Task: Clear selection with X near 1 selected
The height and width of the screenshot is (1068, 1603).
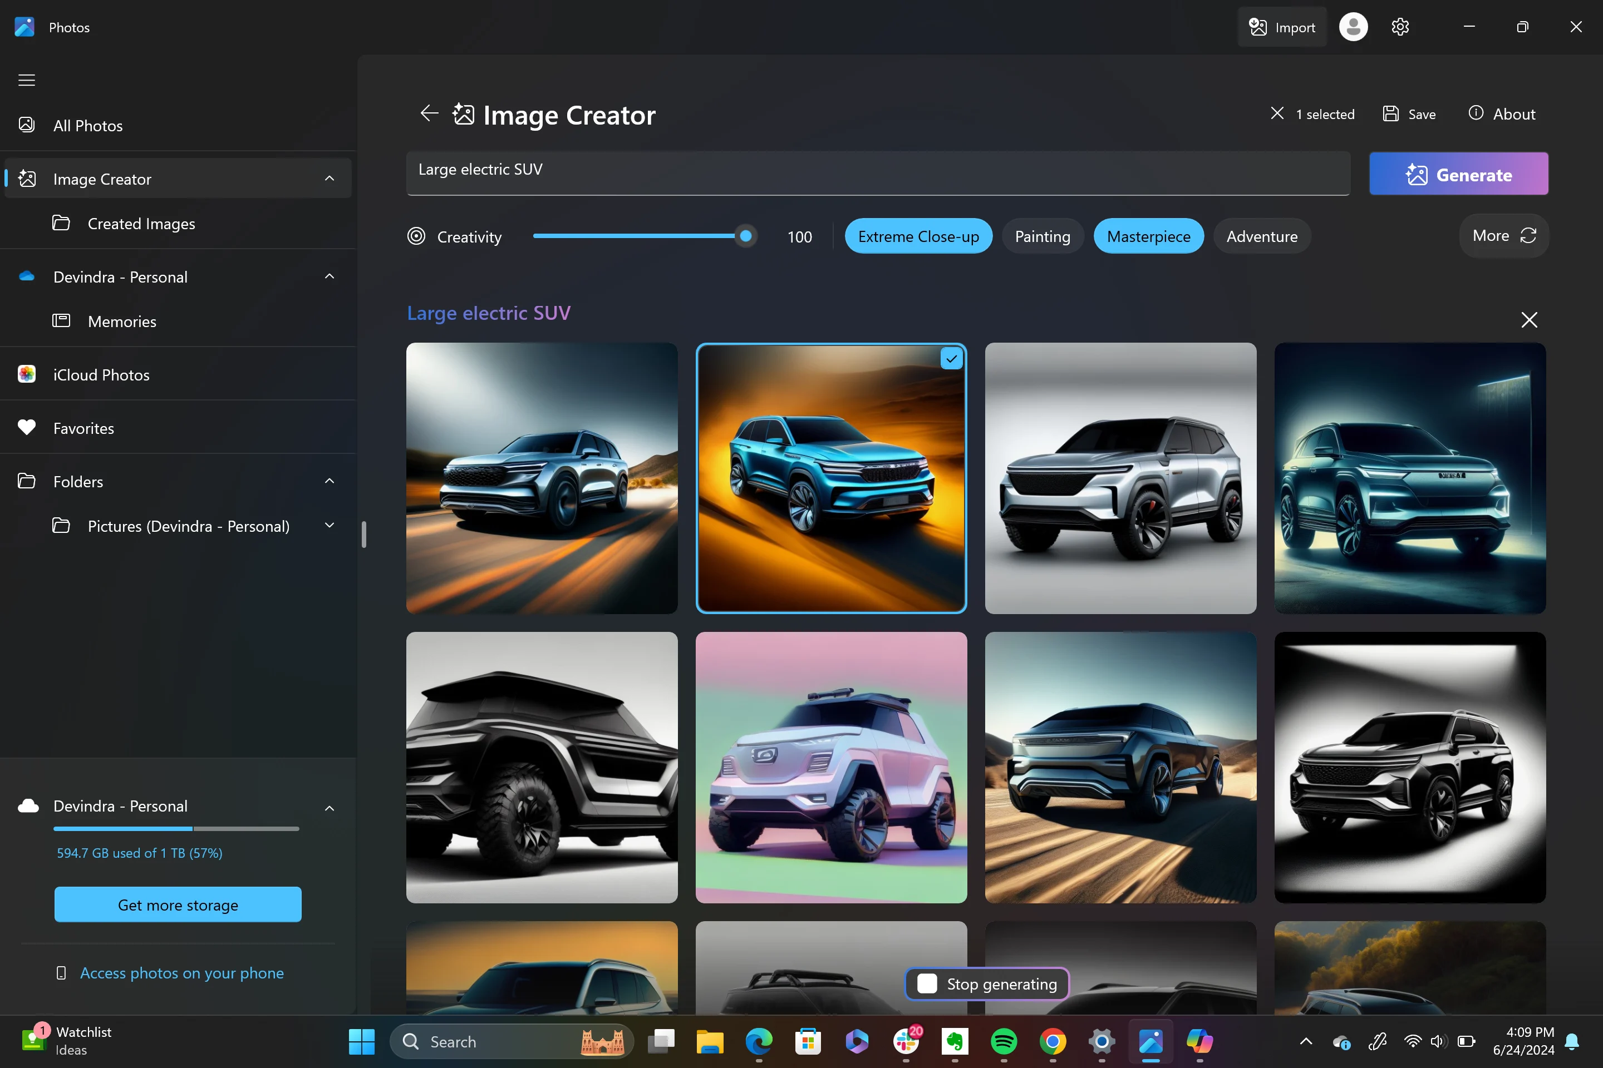Action: [x=1277, y=113]
